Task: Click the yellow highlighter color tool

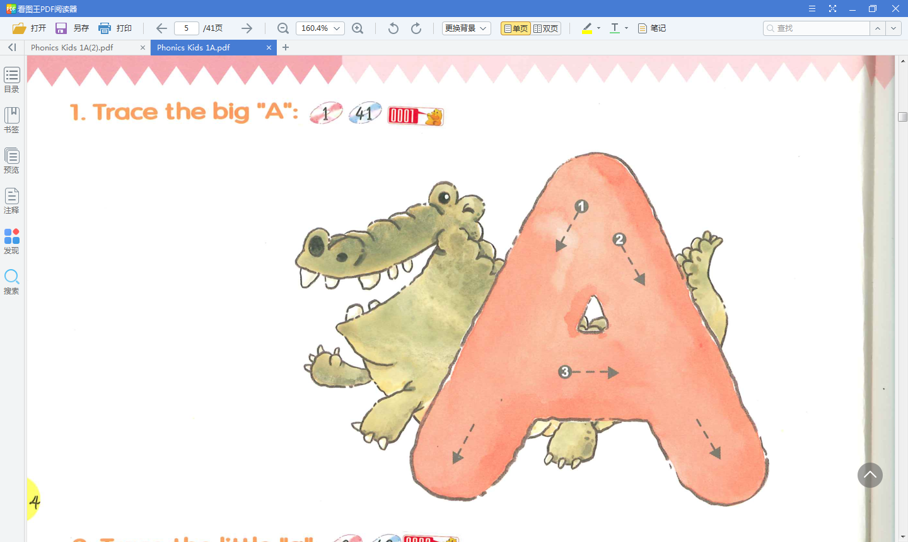Action: click(x=587, y=28)
